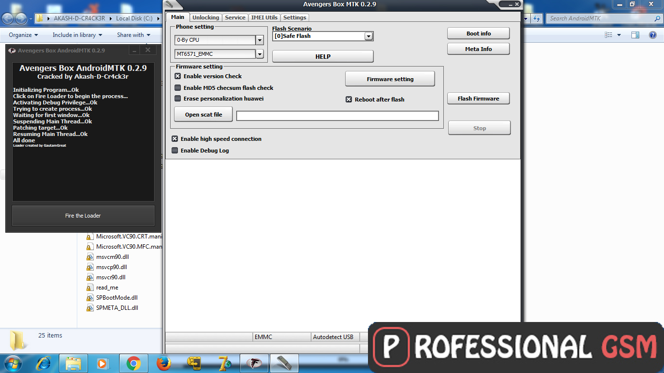Open the Share with dropdown
The height and width of the screenshot is (373, 664).
coord(134,35)
